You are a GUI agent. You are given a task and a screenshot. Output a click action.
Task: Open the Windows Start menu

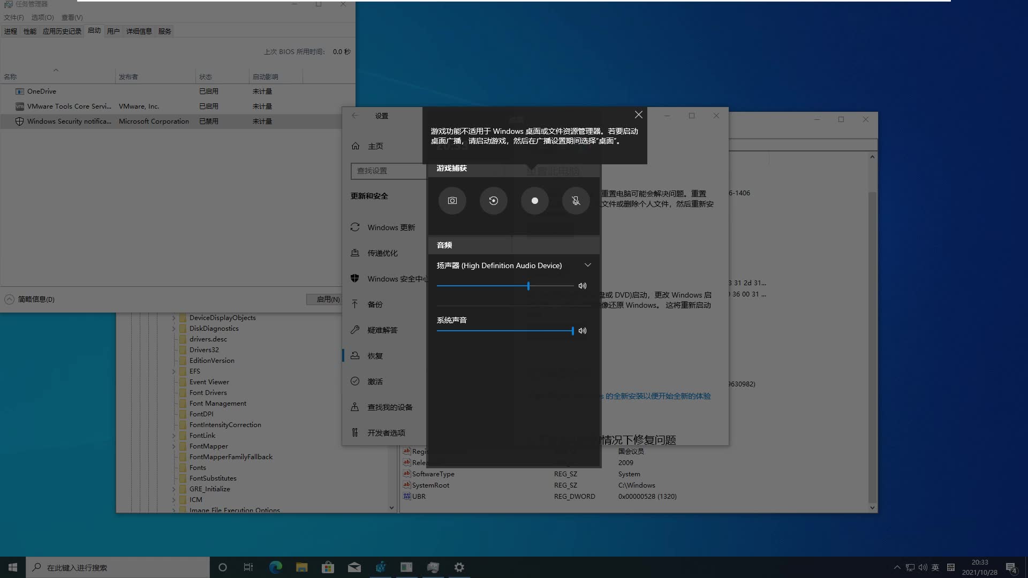(x=13, y=567)
